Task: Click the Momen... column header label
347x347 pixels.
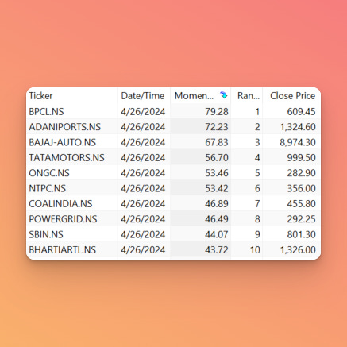Action: pyautogui.click(x=194, y=96)
